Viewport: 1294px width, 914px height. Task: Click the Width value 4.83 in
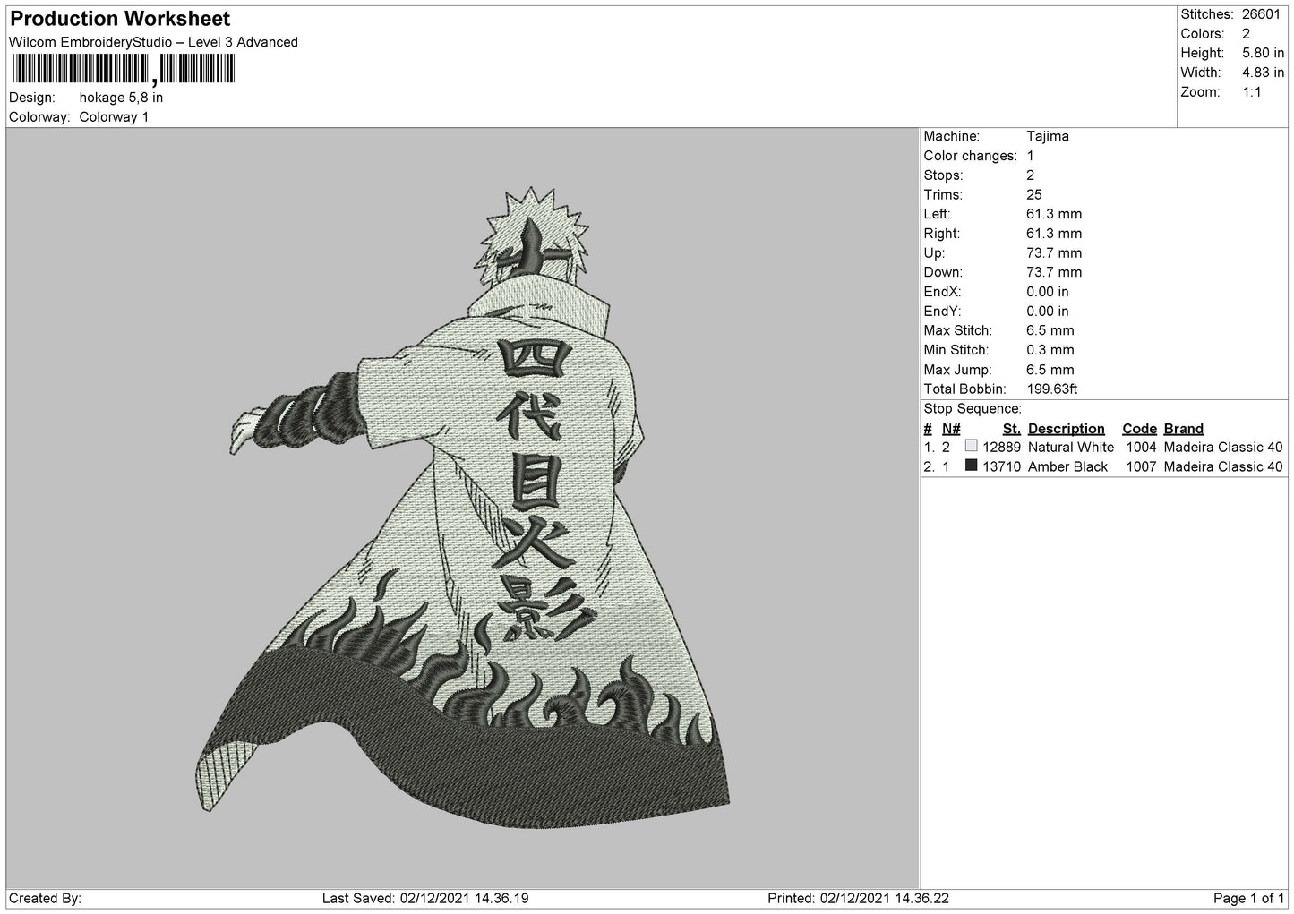tap(1263, 73)
